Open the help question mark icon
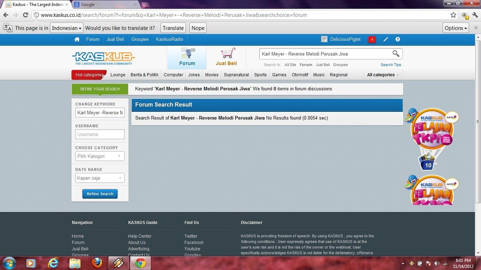Screen dimensions: 481x270 (x=398, y=39)
